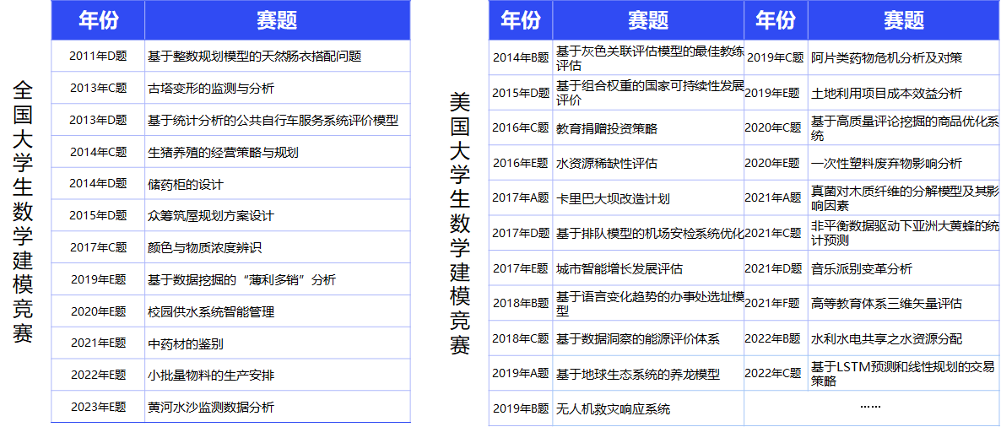Click '基于组合权重的国家可持续性发展评价'
The image size is (1001, 427).
(650, 93)
